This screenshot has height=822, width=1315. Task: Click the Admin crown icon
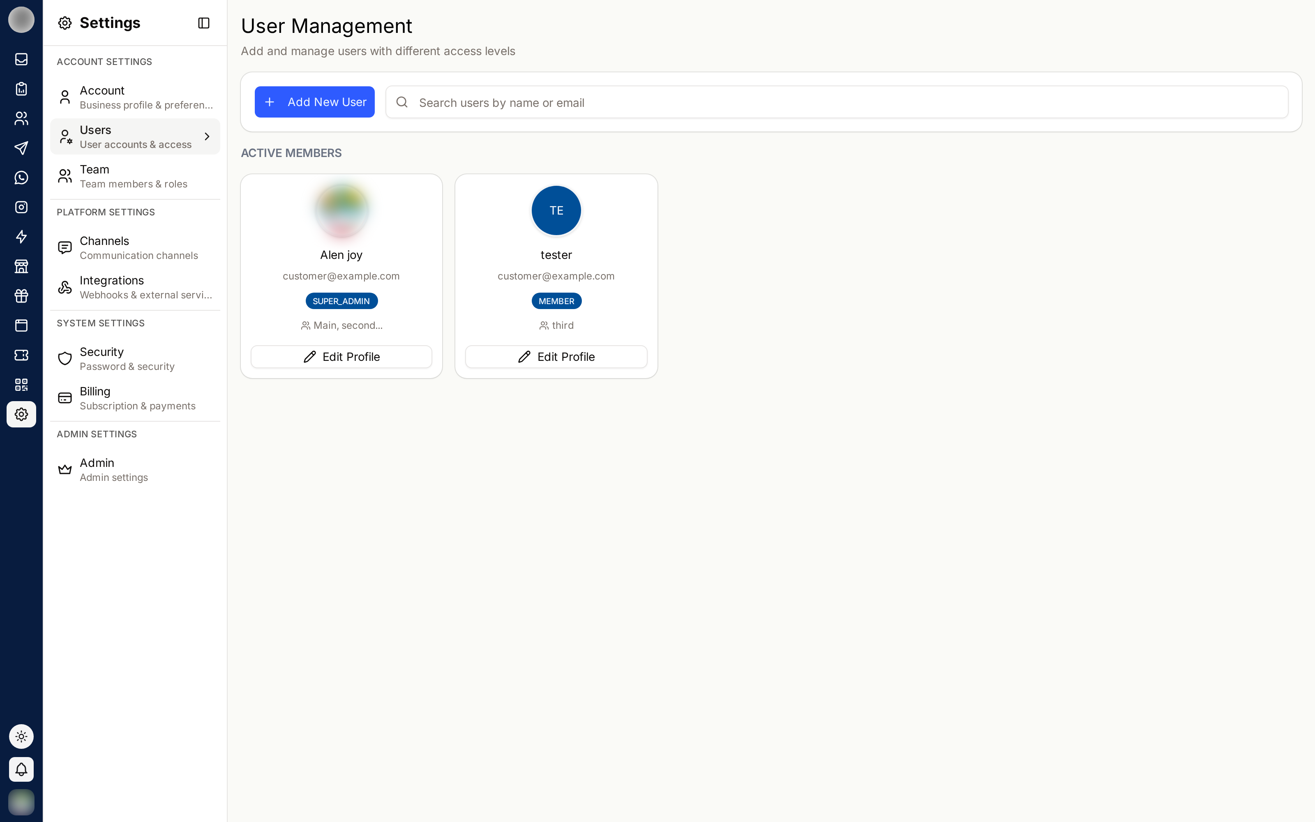65,469
